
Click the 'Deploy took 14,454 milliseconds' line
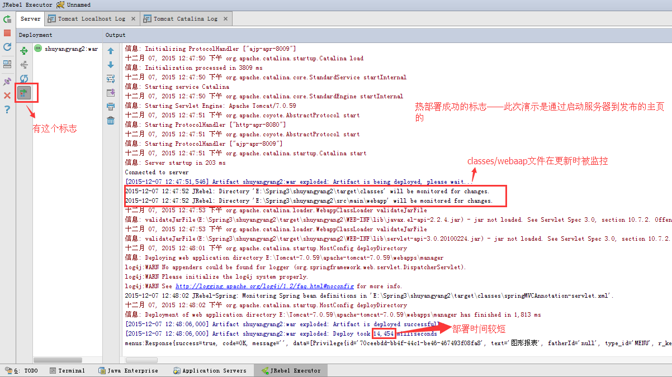[x=281, y=333]
